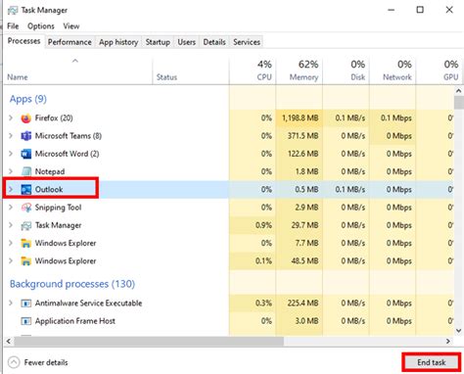Select the Processes tab
The height and width of the screenshot is (374, 464).
pyautogui.click(x=23, y=41)
